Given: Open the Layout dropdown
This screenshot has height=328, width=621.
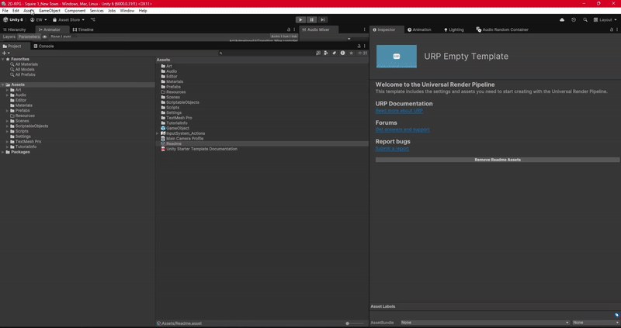Looking at the screenshot, I should (605, 20).
